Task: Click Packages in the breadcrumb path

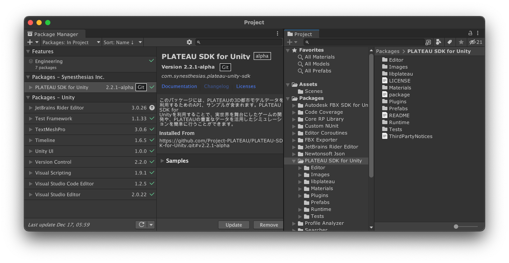Action: coord(387,51)
